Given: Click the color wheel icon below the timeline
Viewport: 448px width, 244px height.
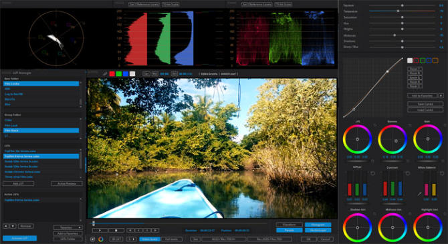Looking at the screenshot, I should click(100, 239).
